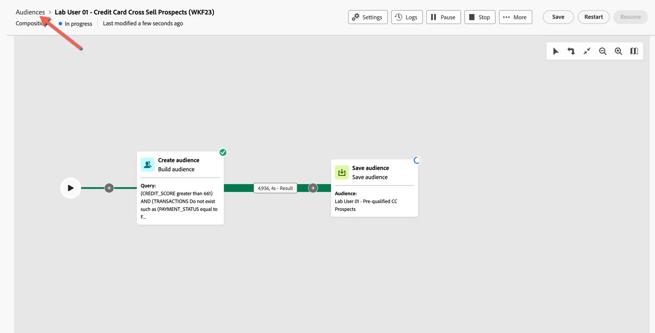Viewport: 655px width, 333px height.
Task: Click the Restart button
Action: point(594,17)
